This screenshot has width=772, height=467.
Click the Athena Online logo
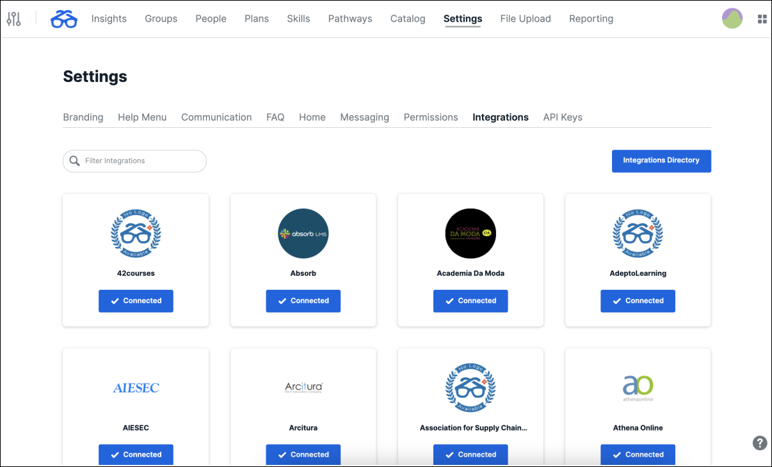click(x=638, y=388)
